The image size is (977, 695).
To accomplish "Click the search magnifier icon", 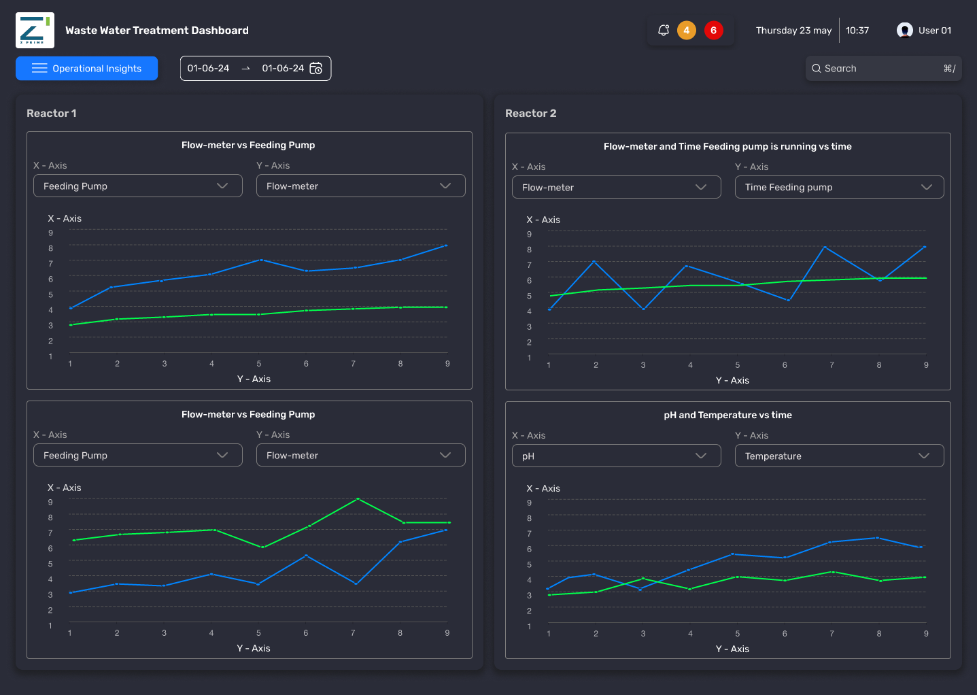I will pyautogui.click(x=817, y=69).
